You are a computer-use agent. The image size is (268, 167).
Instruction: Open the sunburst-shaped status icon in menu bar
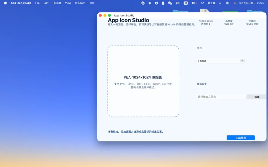[150, 3]
